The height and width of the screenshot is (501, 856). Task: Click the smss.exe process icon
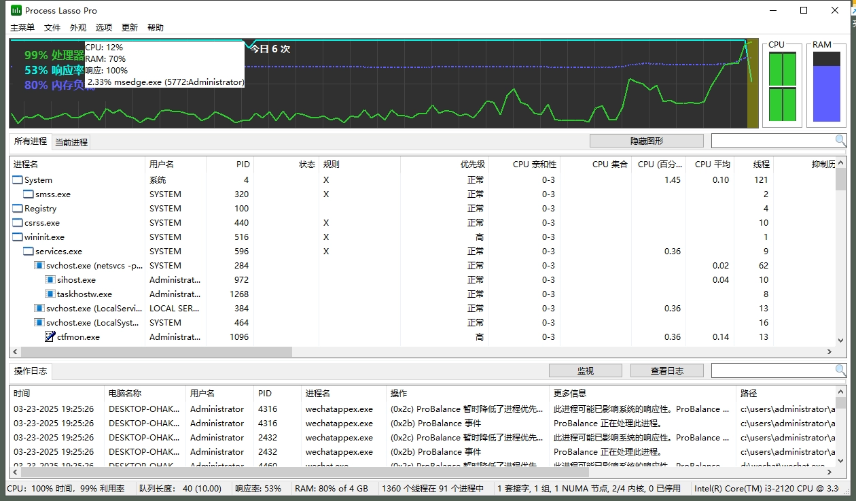point(29,194)
